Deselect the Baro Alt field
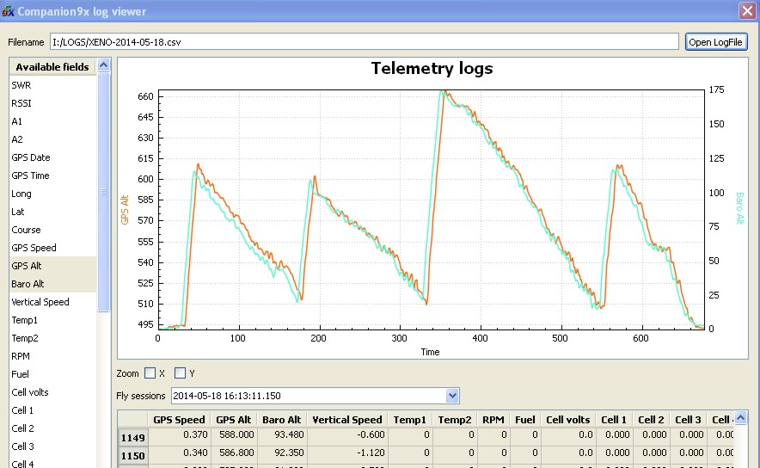The width and height of the screenshot is (760, 468). 28,284
